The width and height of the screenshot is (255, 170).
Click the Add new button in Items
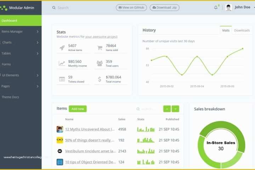point(78,109)
